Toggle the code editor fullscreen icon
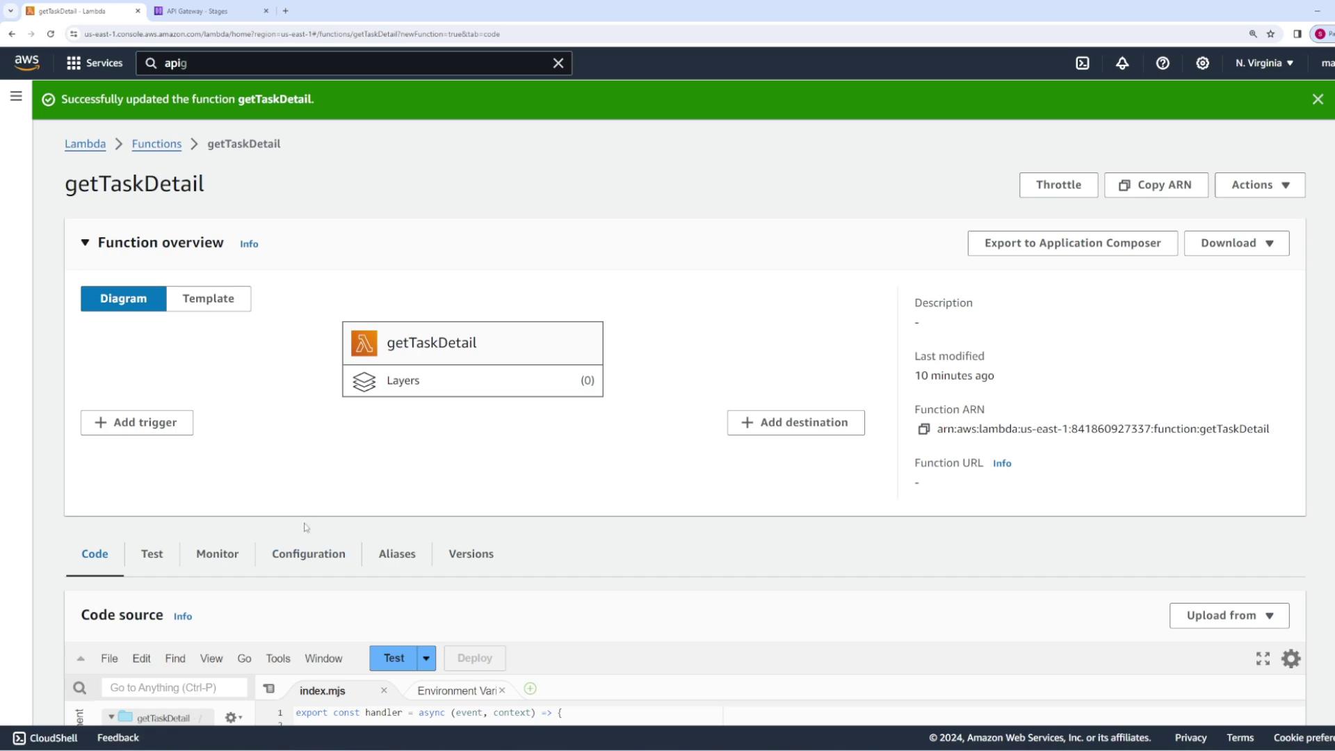The width and height of the screenshot is (1335, 751). click(x=1263, y=659)
